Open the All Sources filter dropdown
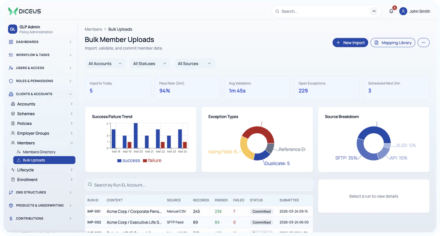 pyautogui.click(x=195, y=64)
